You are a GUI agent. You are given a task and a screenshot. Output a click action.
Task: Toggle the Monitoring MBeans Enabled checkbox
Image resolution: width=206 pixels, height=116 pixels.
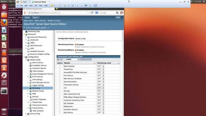click(76, 50)
